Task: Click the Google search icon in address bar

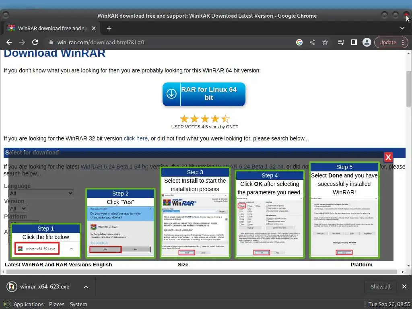Action: coord(299,42)
